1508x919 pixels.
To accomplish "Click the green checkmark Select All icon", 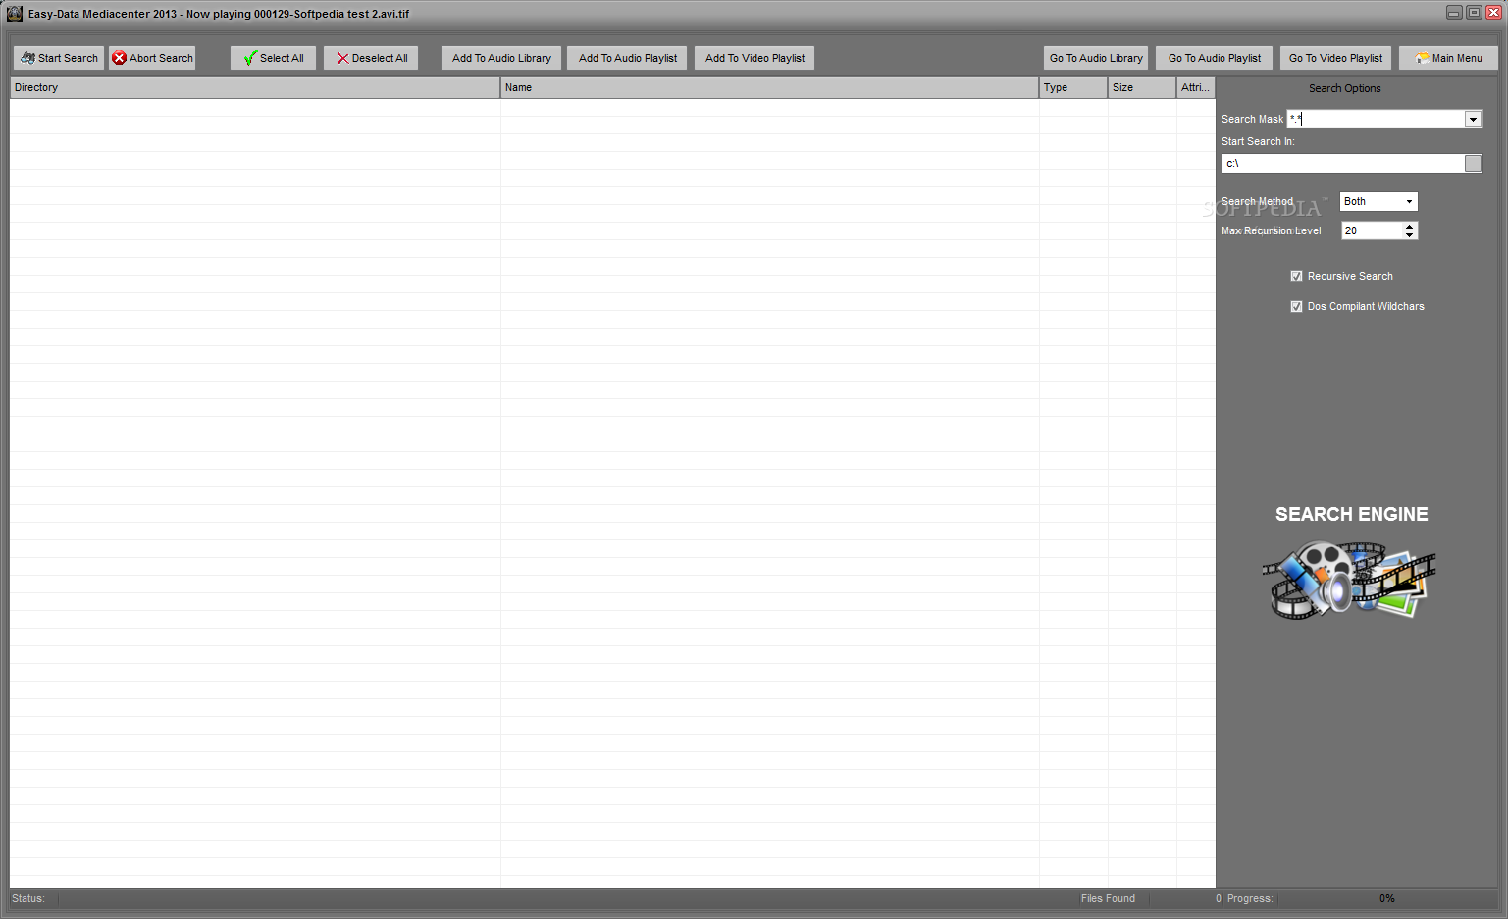I will [250, 58].
